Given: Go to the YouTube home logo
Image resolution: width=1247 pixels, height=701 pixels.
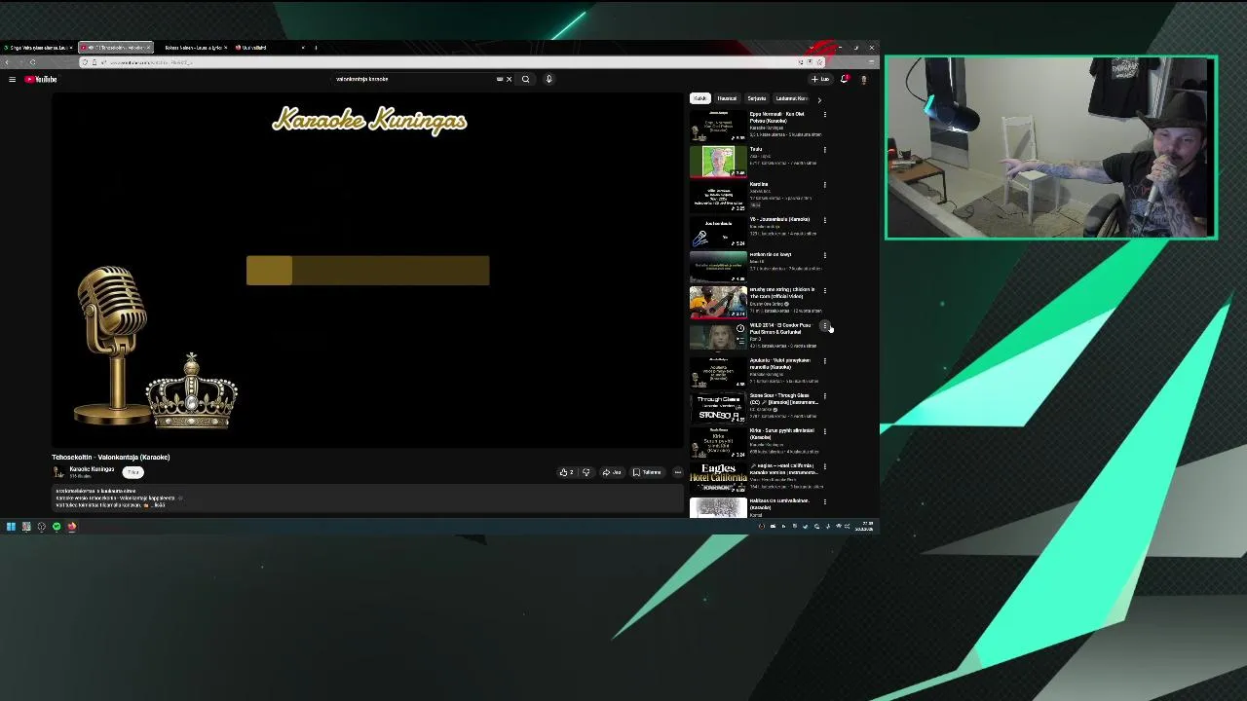Looking at the screenshot, I should click(x=42, y=79).
